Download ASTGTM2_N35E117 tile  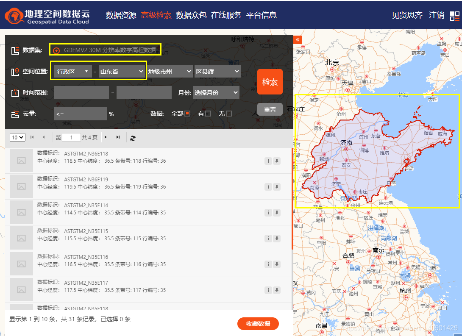tap(277, 290)
